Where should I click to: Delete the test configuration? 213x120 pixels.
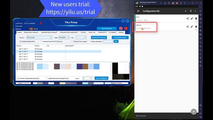[196, 19]
